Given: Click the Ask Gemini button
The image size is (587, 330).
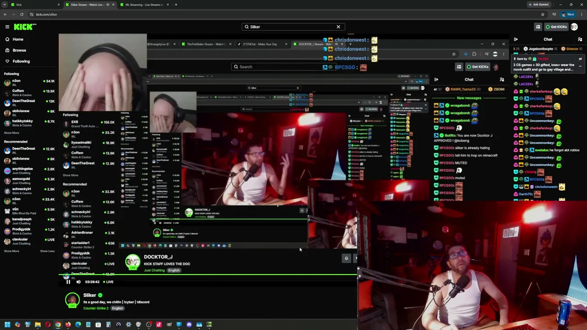Looking at the screenshot, I should [x=538, y=5].
